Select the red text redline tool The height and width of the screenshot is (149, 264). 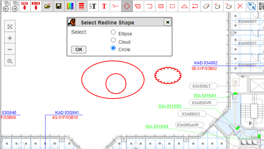pos(104,6)
